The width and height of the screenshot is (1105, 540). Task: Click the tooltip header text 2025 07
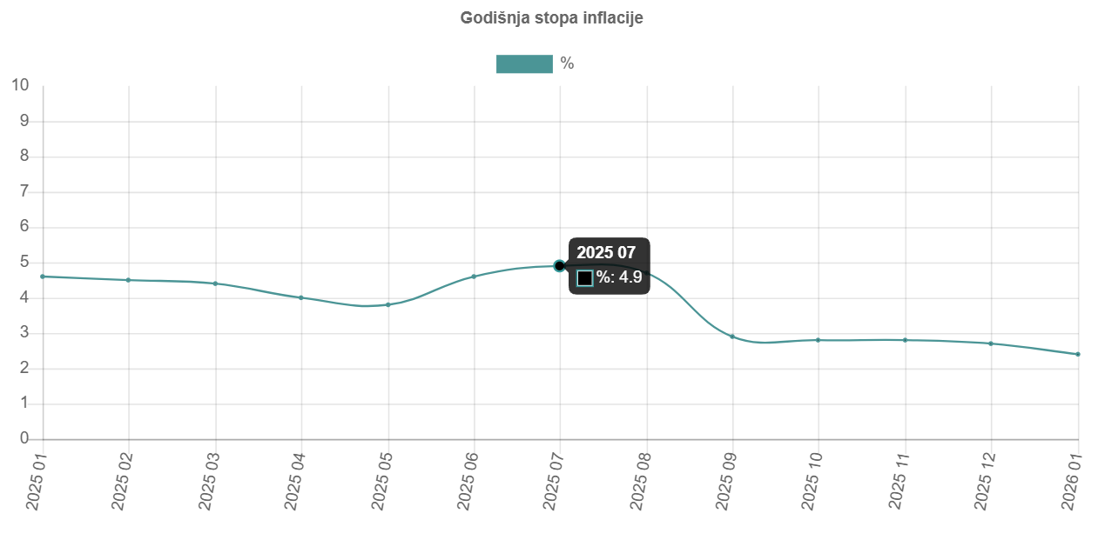coord(608,252)
